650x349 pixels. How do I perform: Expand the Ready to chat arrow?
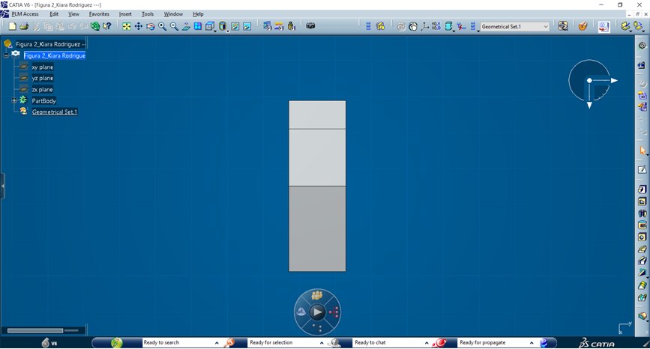click(x=427, y=343)
